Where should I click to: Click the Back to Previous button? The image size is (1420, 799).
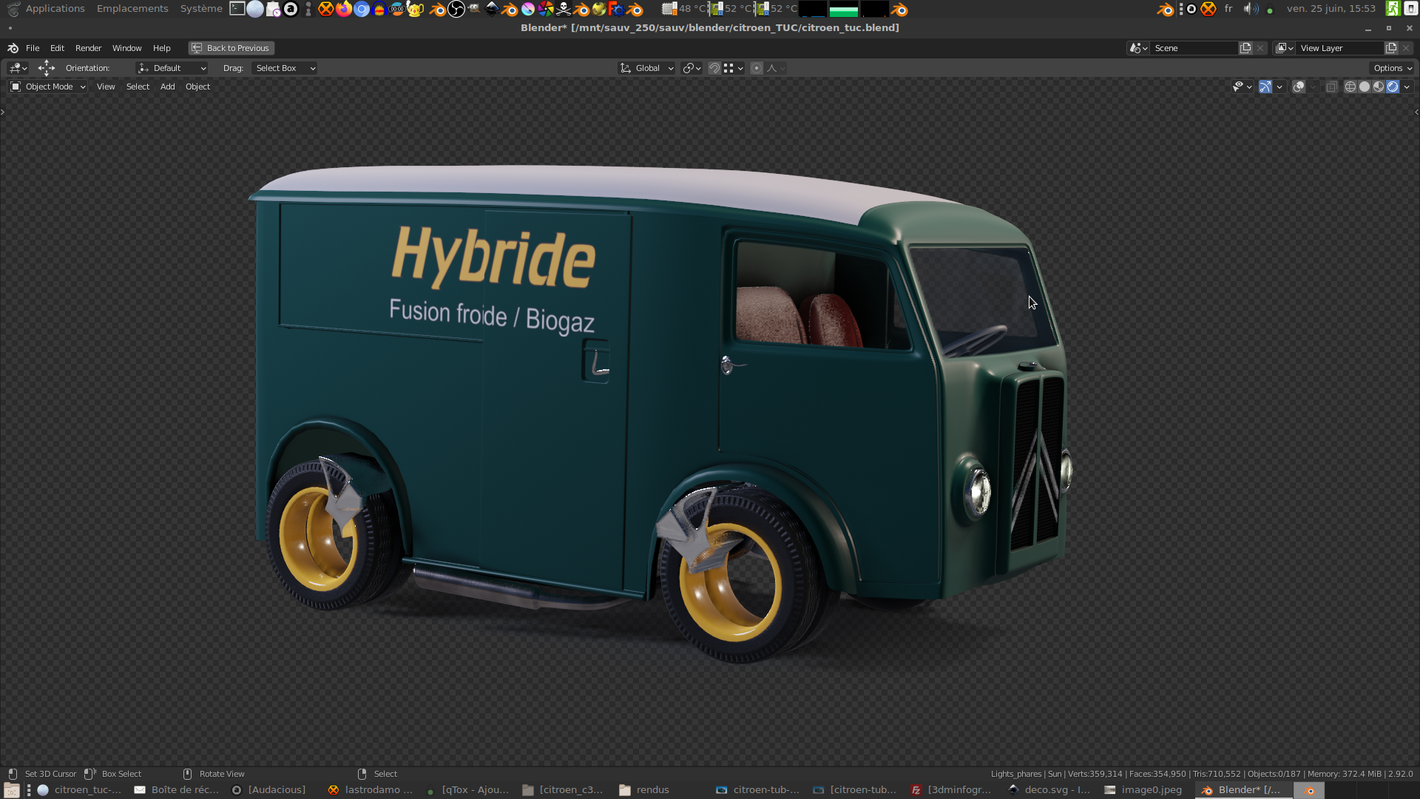tap(231, 48)
